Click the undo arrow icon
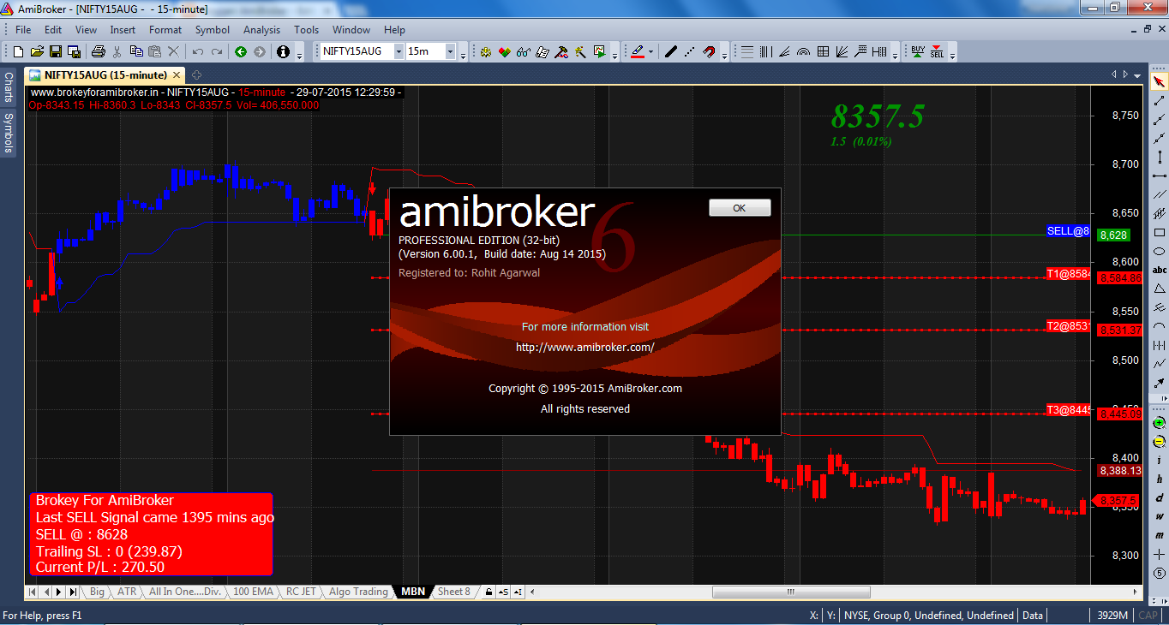The width and height of the screenshot is (1169, 625). pos(198,52)
